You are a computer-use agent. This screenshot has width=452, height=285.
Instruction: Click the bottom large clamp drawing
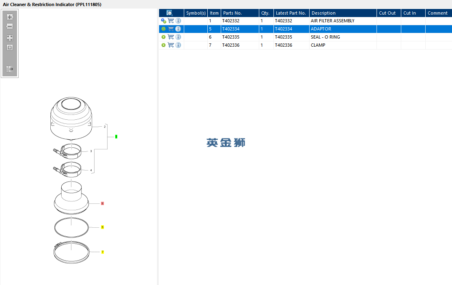coord(71,252)
